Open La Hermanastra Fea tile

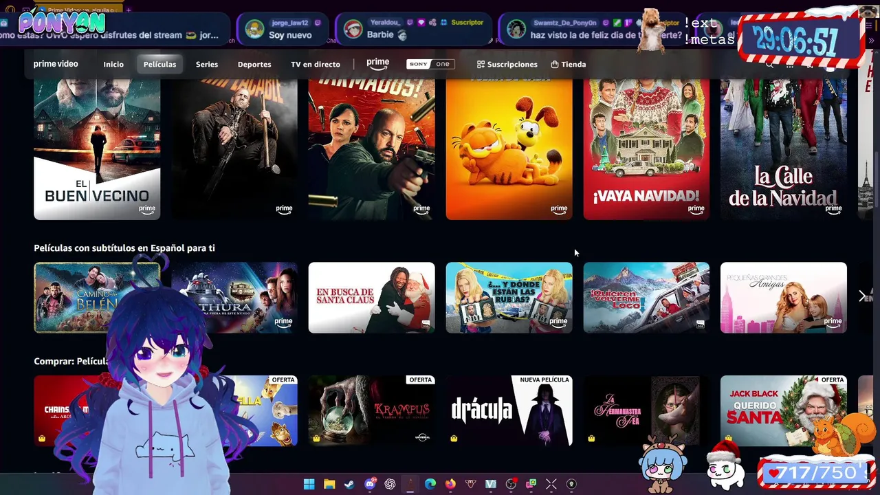[646, 410]
